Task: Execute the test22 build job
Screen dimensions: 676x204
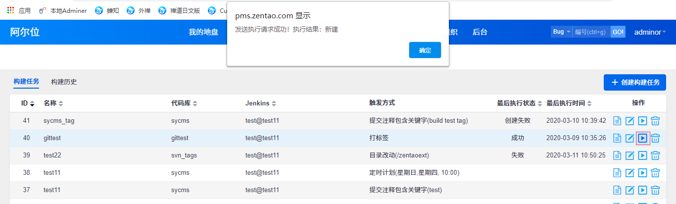Action: pos(642,155)
